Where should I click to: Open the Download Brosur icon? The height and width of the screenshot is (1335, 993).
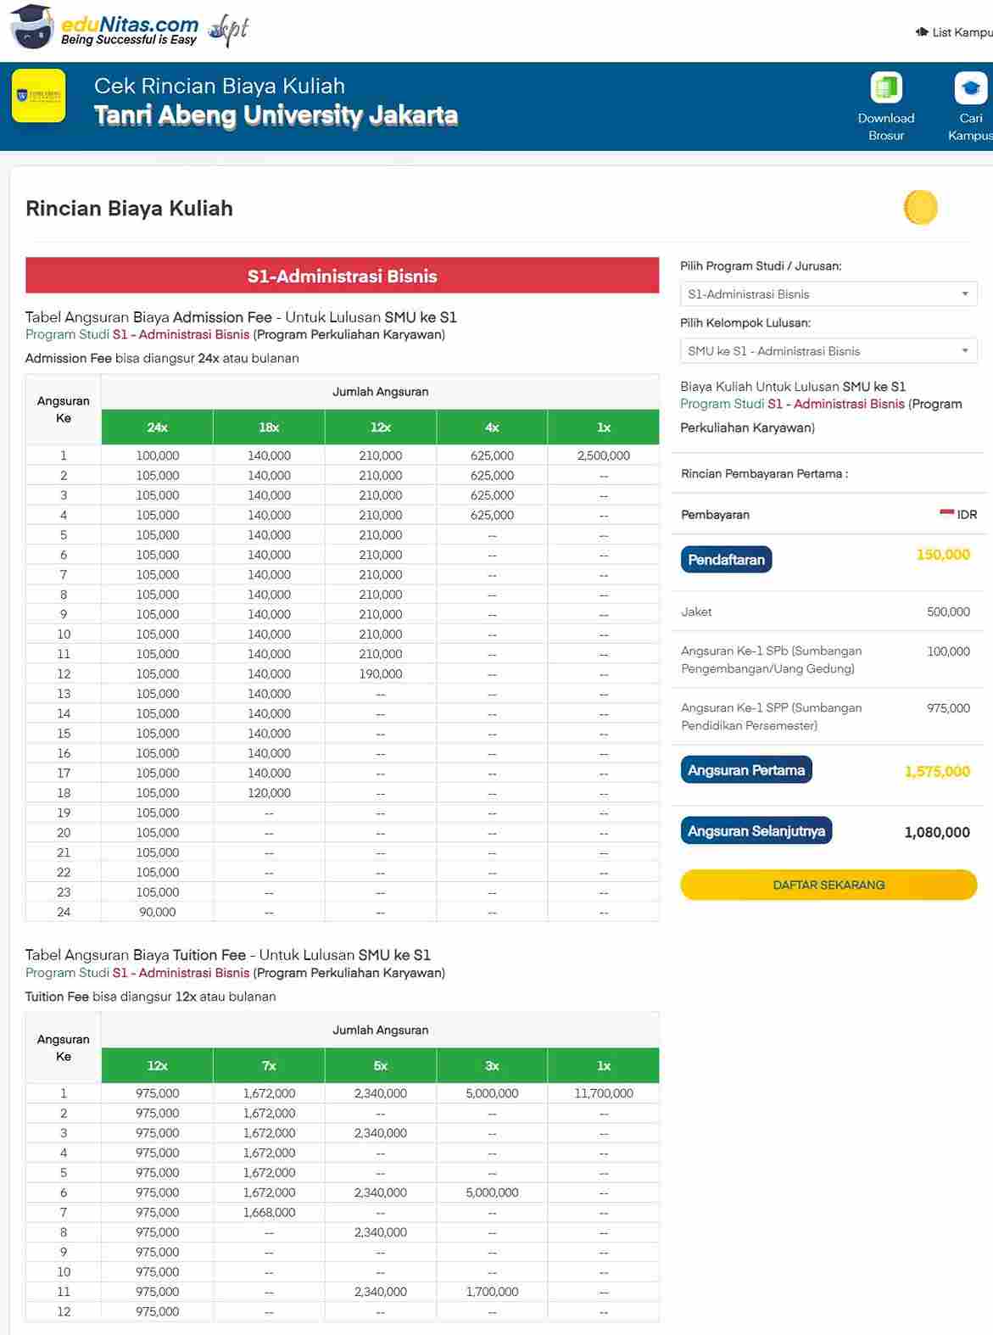click(x=885, y=87)
